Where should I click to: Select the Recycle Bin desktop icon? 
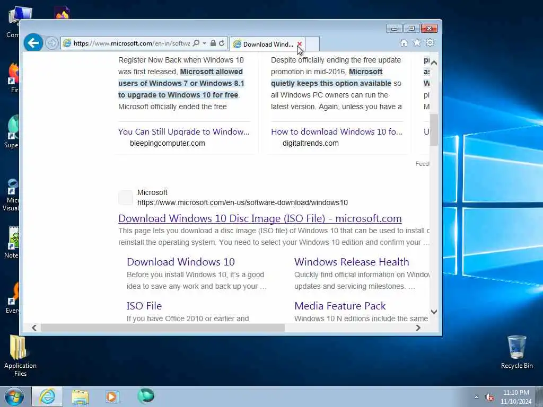[x=516, y=352]
